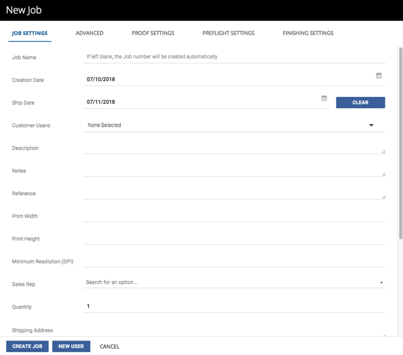The image size is (403, 355).
Task: Clear the ship date with CLEAR button
Action: [360, 103]
